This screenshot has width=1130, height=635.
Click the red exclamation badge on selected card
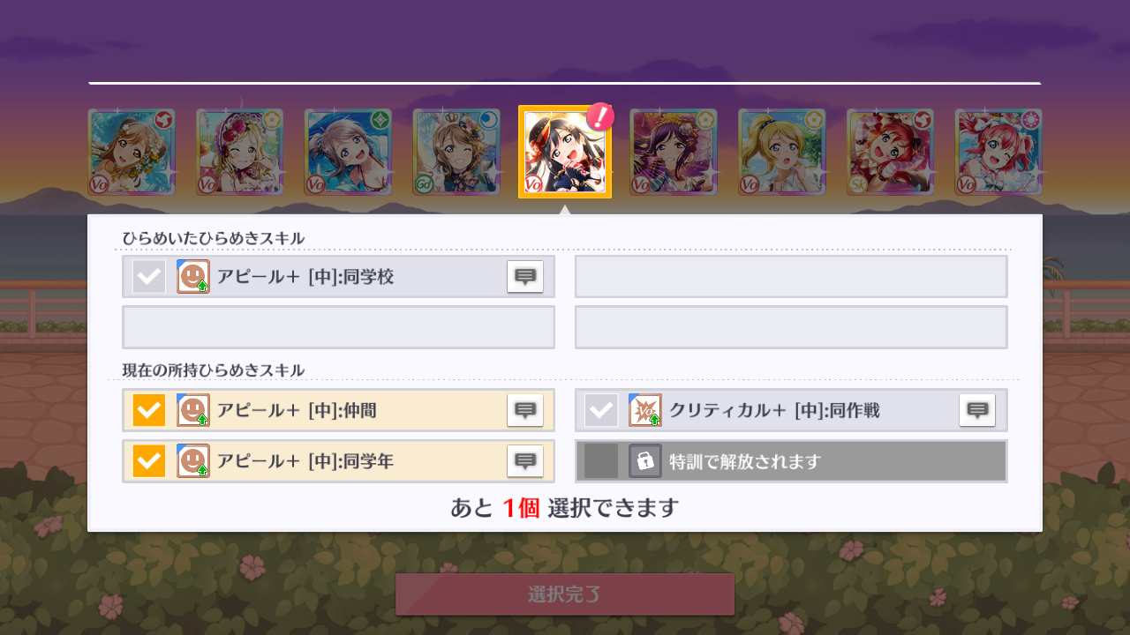click(x=600, y=116)
